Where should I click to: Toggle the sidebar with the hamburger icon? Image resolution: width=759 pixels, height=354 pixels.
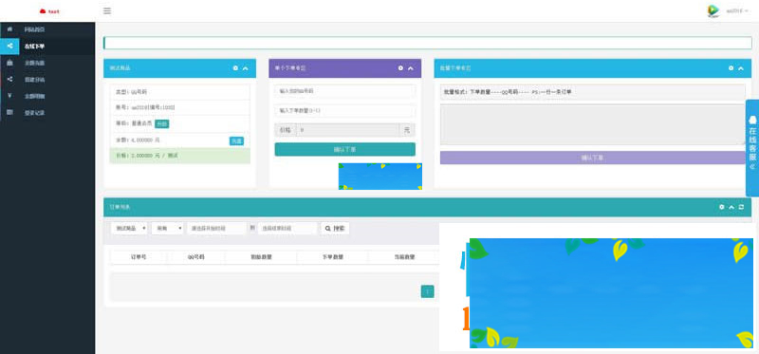107,10
